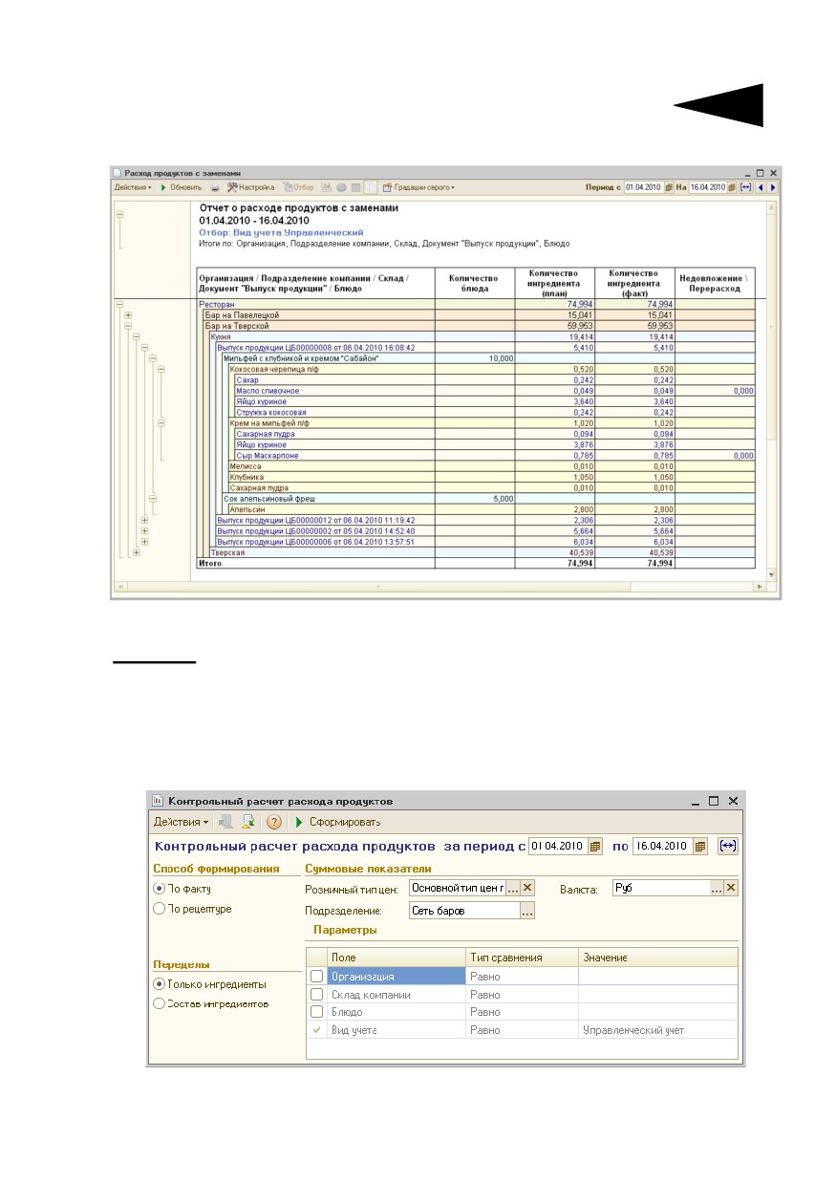Open Действия menu in Контрольный расчет window
The width and height of the screenshot is (836, 1184).
coord(180,822)
